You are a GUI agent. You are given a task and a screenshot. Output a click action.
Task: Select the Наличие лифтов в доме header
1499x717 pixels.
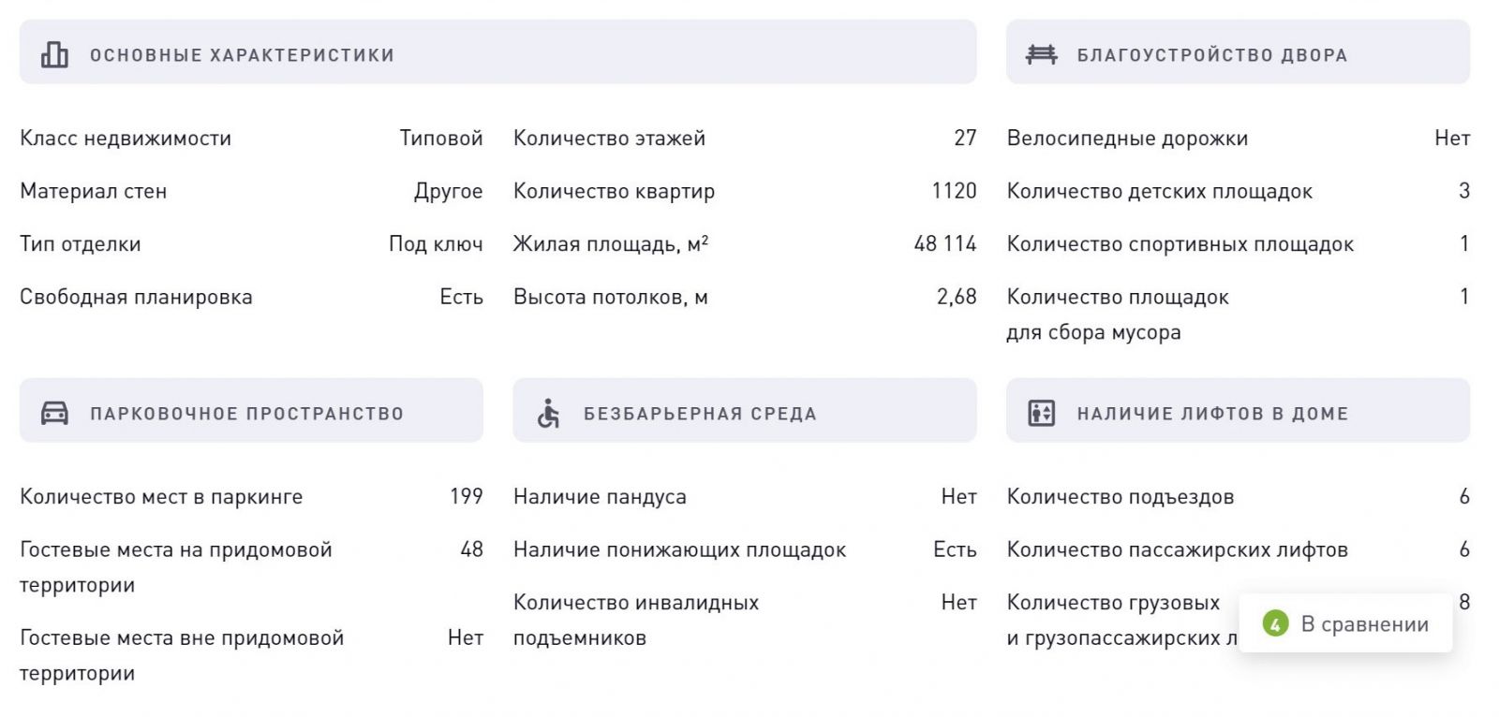point(1238,411)
